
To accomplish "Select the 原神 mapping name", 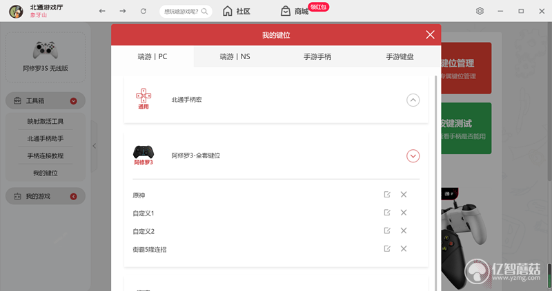I will tap(139, 195).
